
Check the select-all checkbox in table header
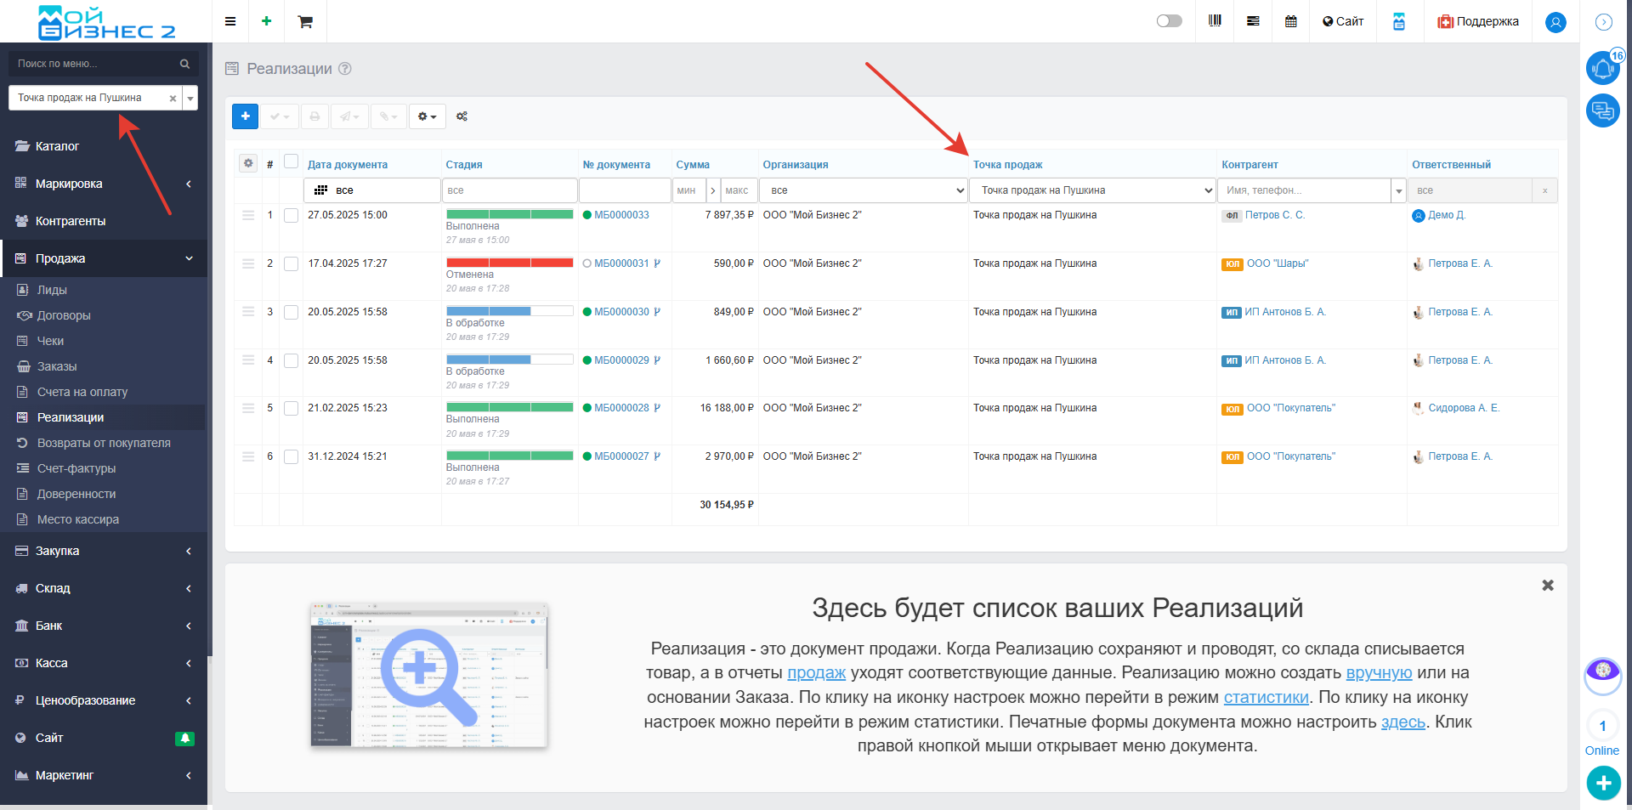click(292, 161)
